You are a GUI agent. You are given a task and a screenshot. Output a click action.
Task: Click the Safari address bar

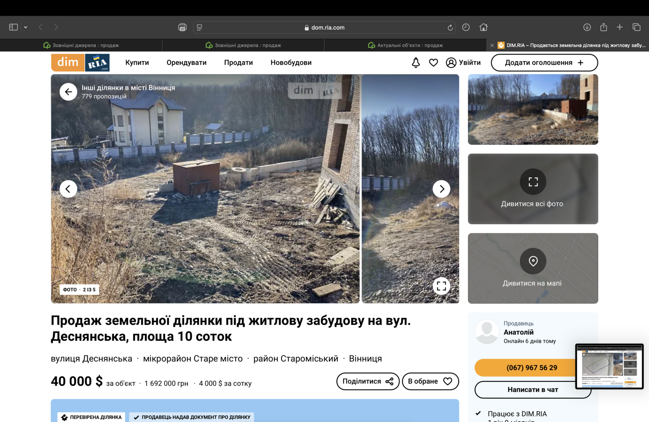coord(324,28)
